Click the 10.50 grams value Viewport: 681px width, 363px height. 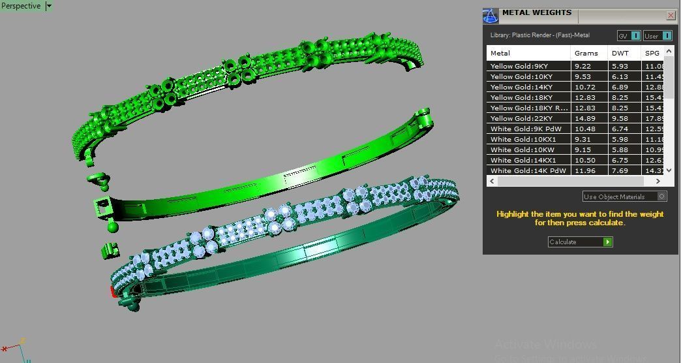(585, 160)
